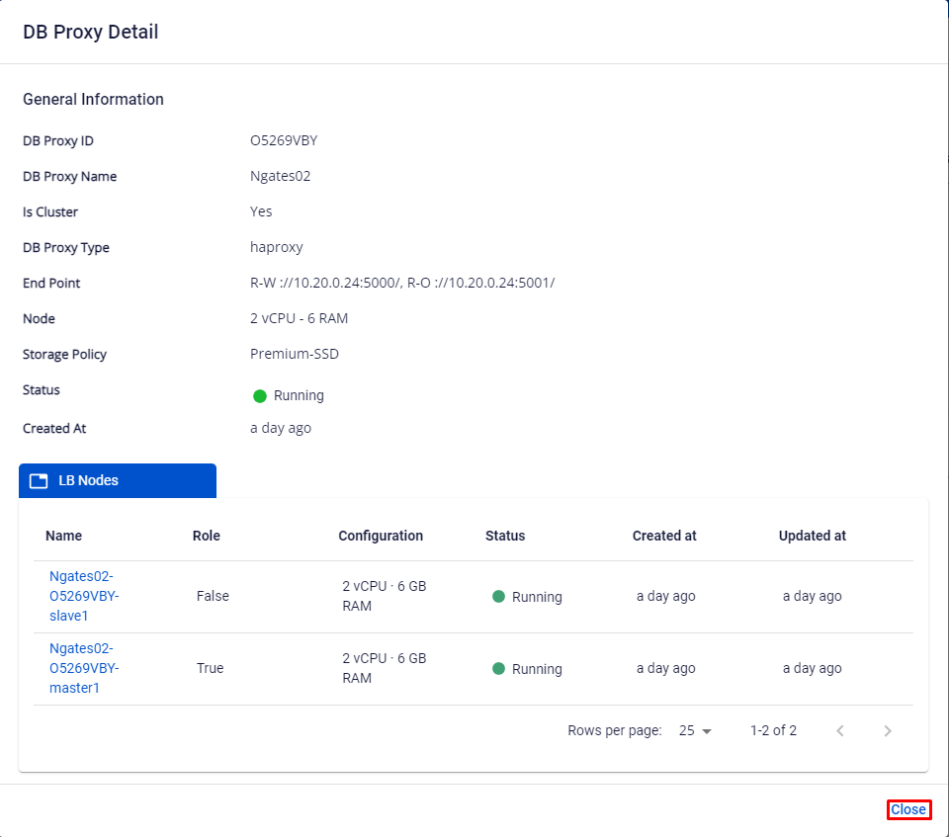The width and height of the screenshot is (949, 837).
Task: Open the Ngates02-O5269VBY-master1 node link
Action: 84,668
